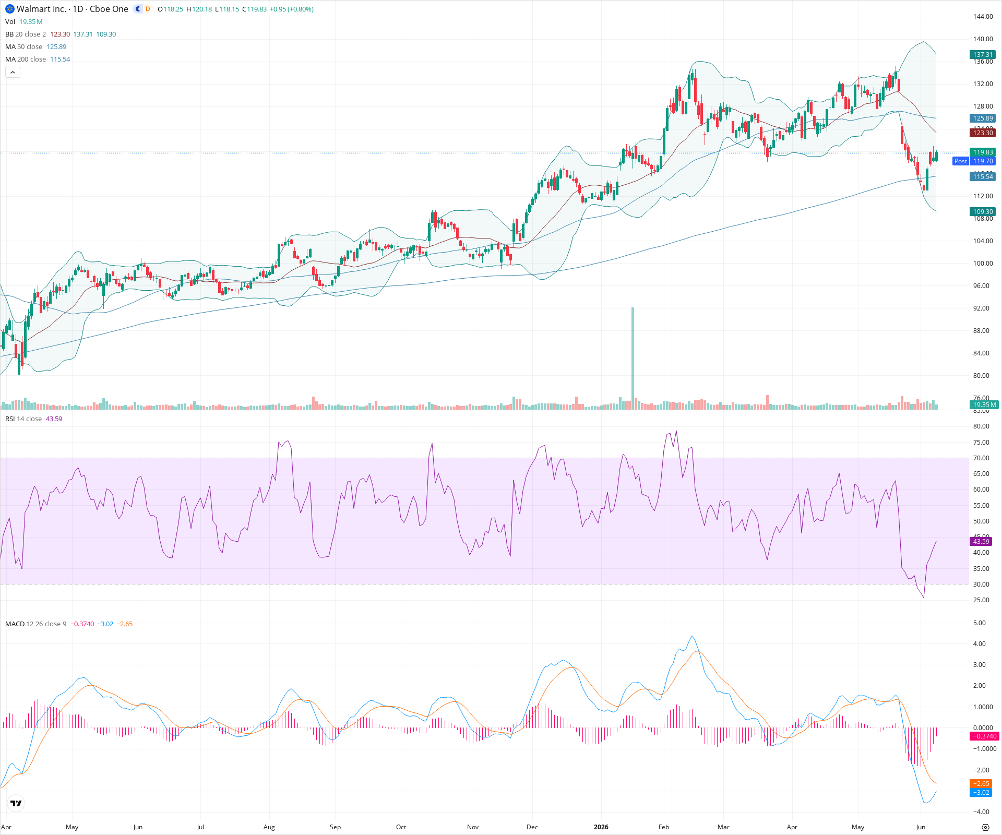Click the Mar label on time axis
Image resolution: width=1002 pixels, height=835 pixels.
point(723,827)
